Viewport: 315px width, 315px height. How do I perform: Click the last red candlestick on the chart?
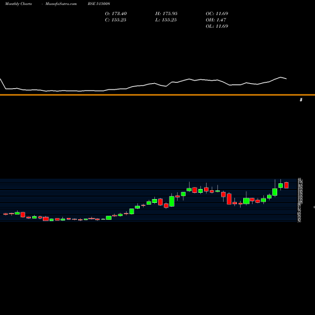287,185
